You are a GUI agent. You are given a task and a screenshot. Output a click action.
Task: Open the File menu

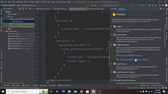point(5,2)
